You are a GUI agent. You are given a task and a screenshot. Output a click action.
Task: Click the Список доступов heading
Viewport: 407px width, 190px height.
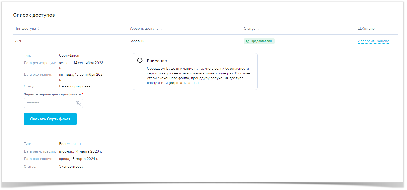[34, 15]
